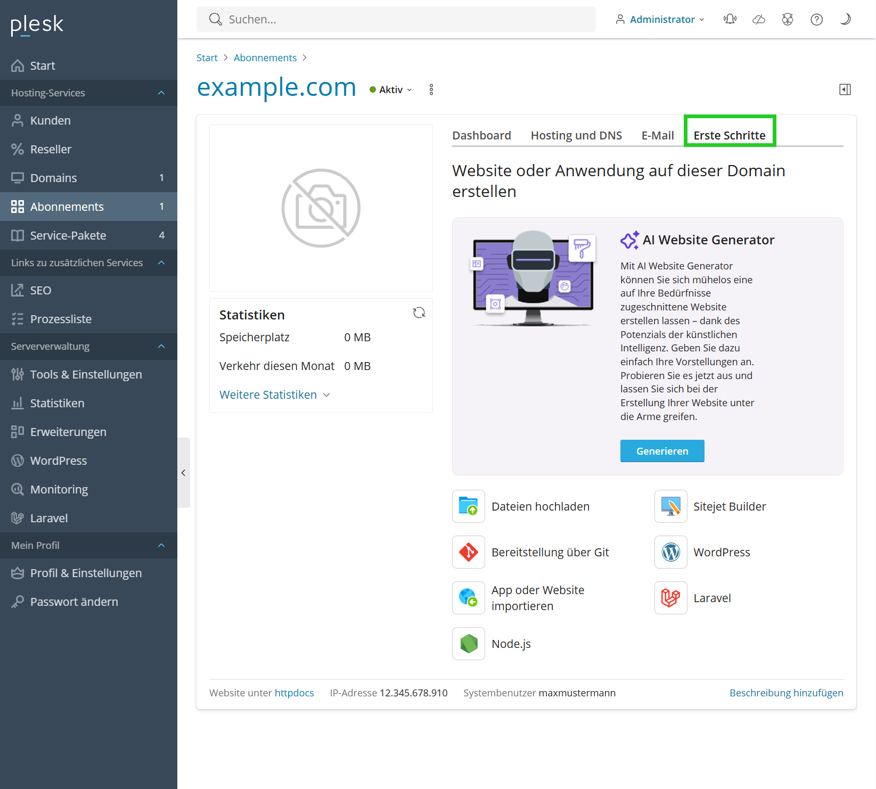
Task: Open Laravel in the sidebar
Action: click(88, 518)
